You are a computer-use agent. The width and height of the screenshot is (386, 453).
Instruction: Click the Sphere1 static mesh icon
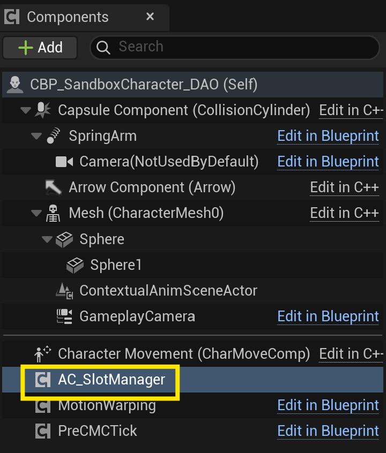point(75,265)
